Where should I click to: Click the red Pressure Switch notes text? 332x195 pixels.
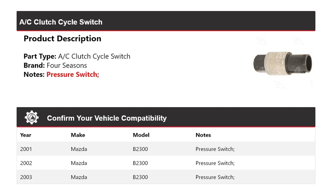pos(73,74)
